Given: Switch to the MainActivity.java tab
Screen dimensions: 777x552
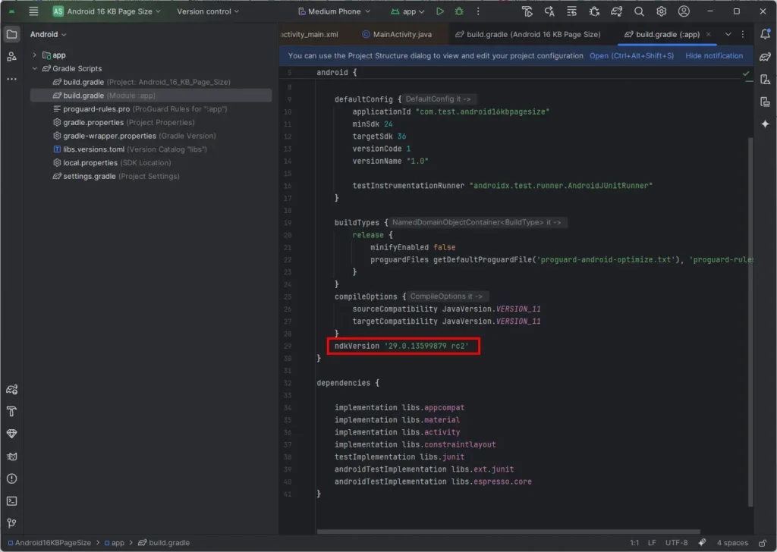Looking at the screenshot, I should (x=397, y=34).
